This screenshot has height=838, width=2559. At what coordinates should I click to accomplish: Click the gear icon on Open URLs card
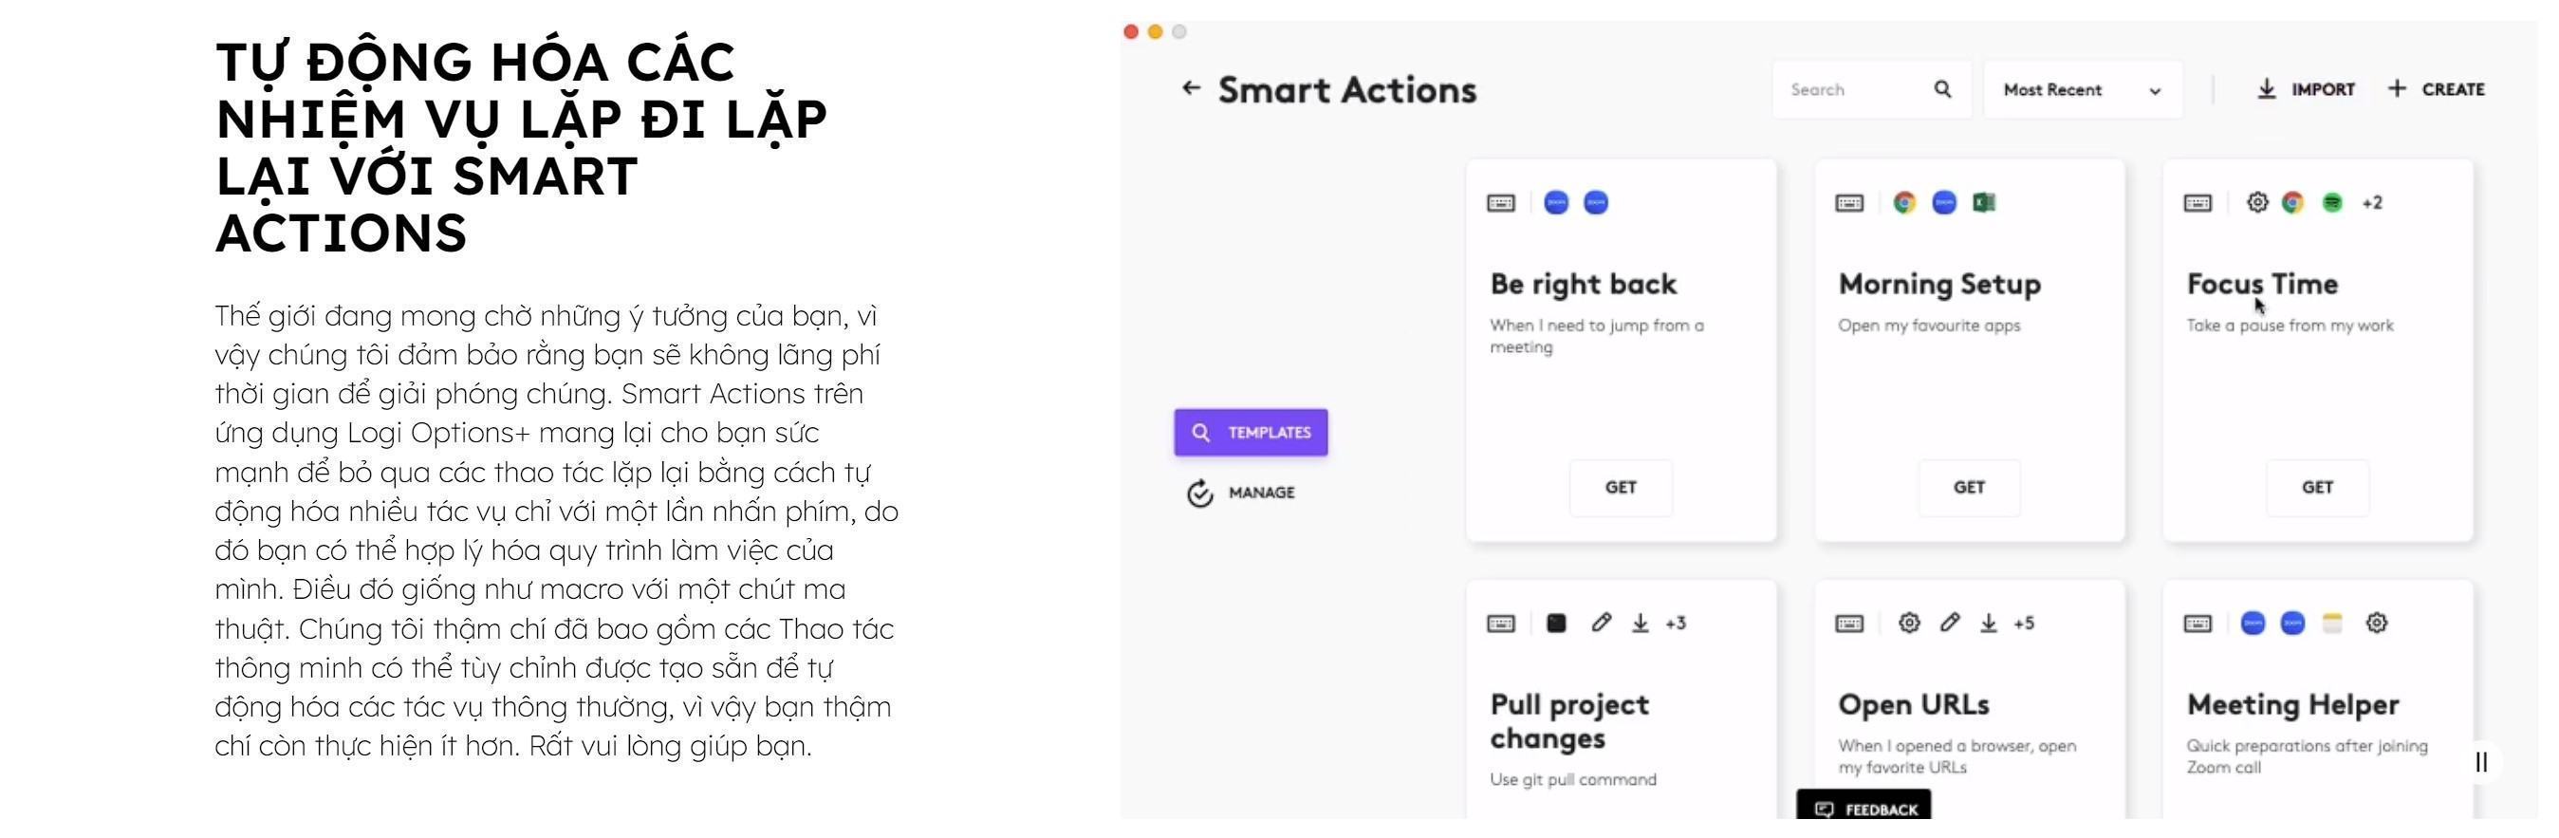tap(1908, 624)
